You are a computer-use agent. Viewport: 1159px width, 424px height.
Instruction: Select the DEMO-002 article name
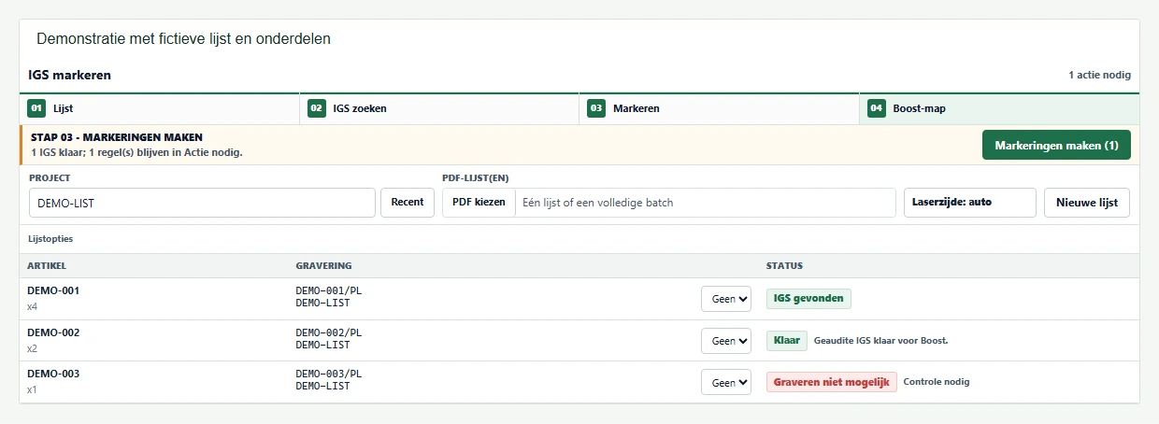(x=53, y=332)
